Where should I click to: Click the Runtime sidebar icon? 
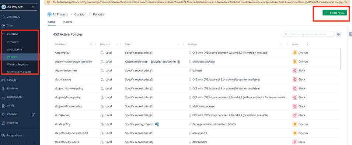point(3,89)
